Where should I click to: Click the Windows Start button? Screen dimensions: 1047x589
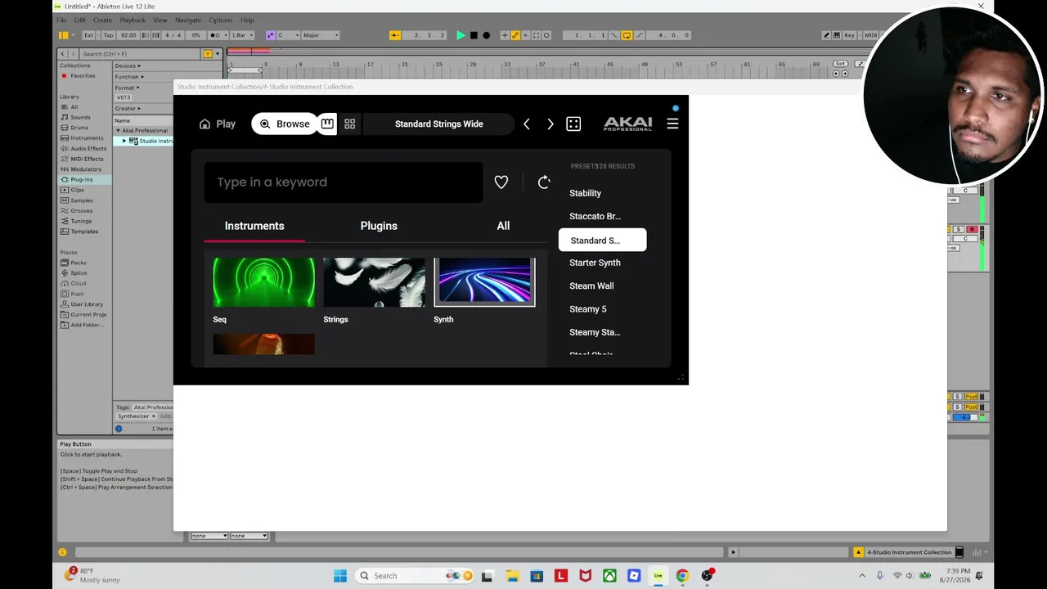[x=340, y=576]
